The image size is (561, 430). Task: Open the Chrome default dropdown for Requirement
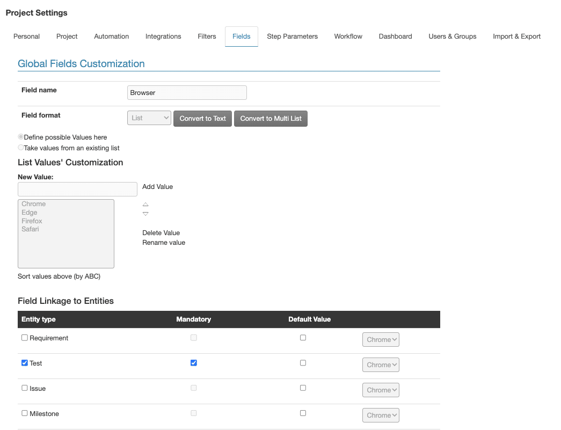tap(381, 339)
